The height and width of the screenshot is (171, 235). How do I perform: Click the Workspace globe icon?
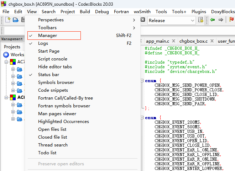coord(6,55)
